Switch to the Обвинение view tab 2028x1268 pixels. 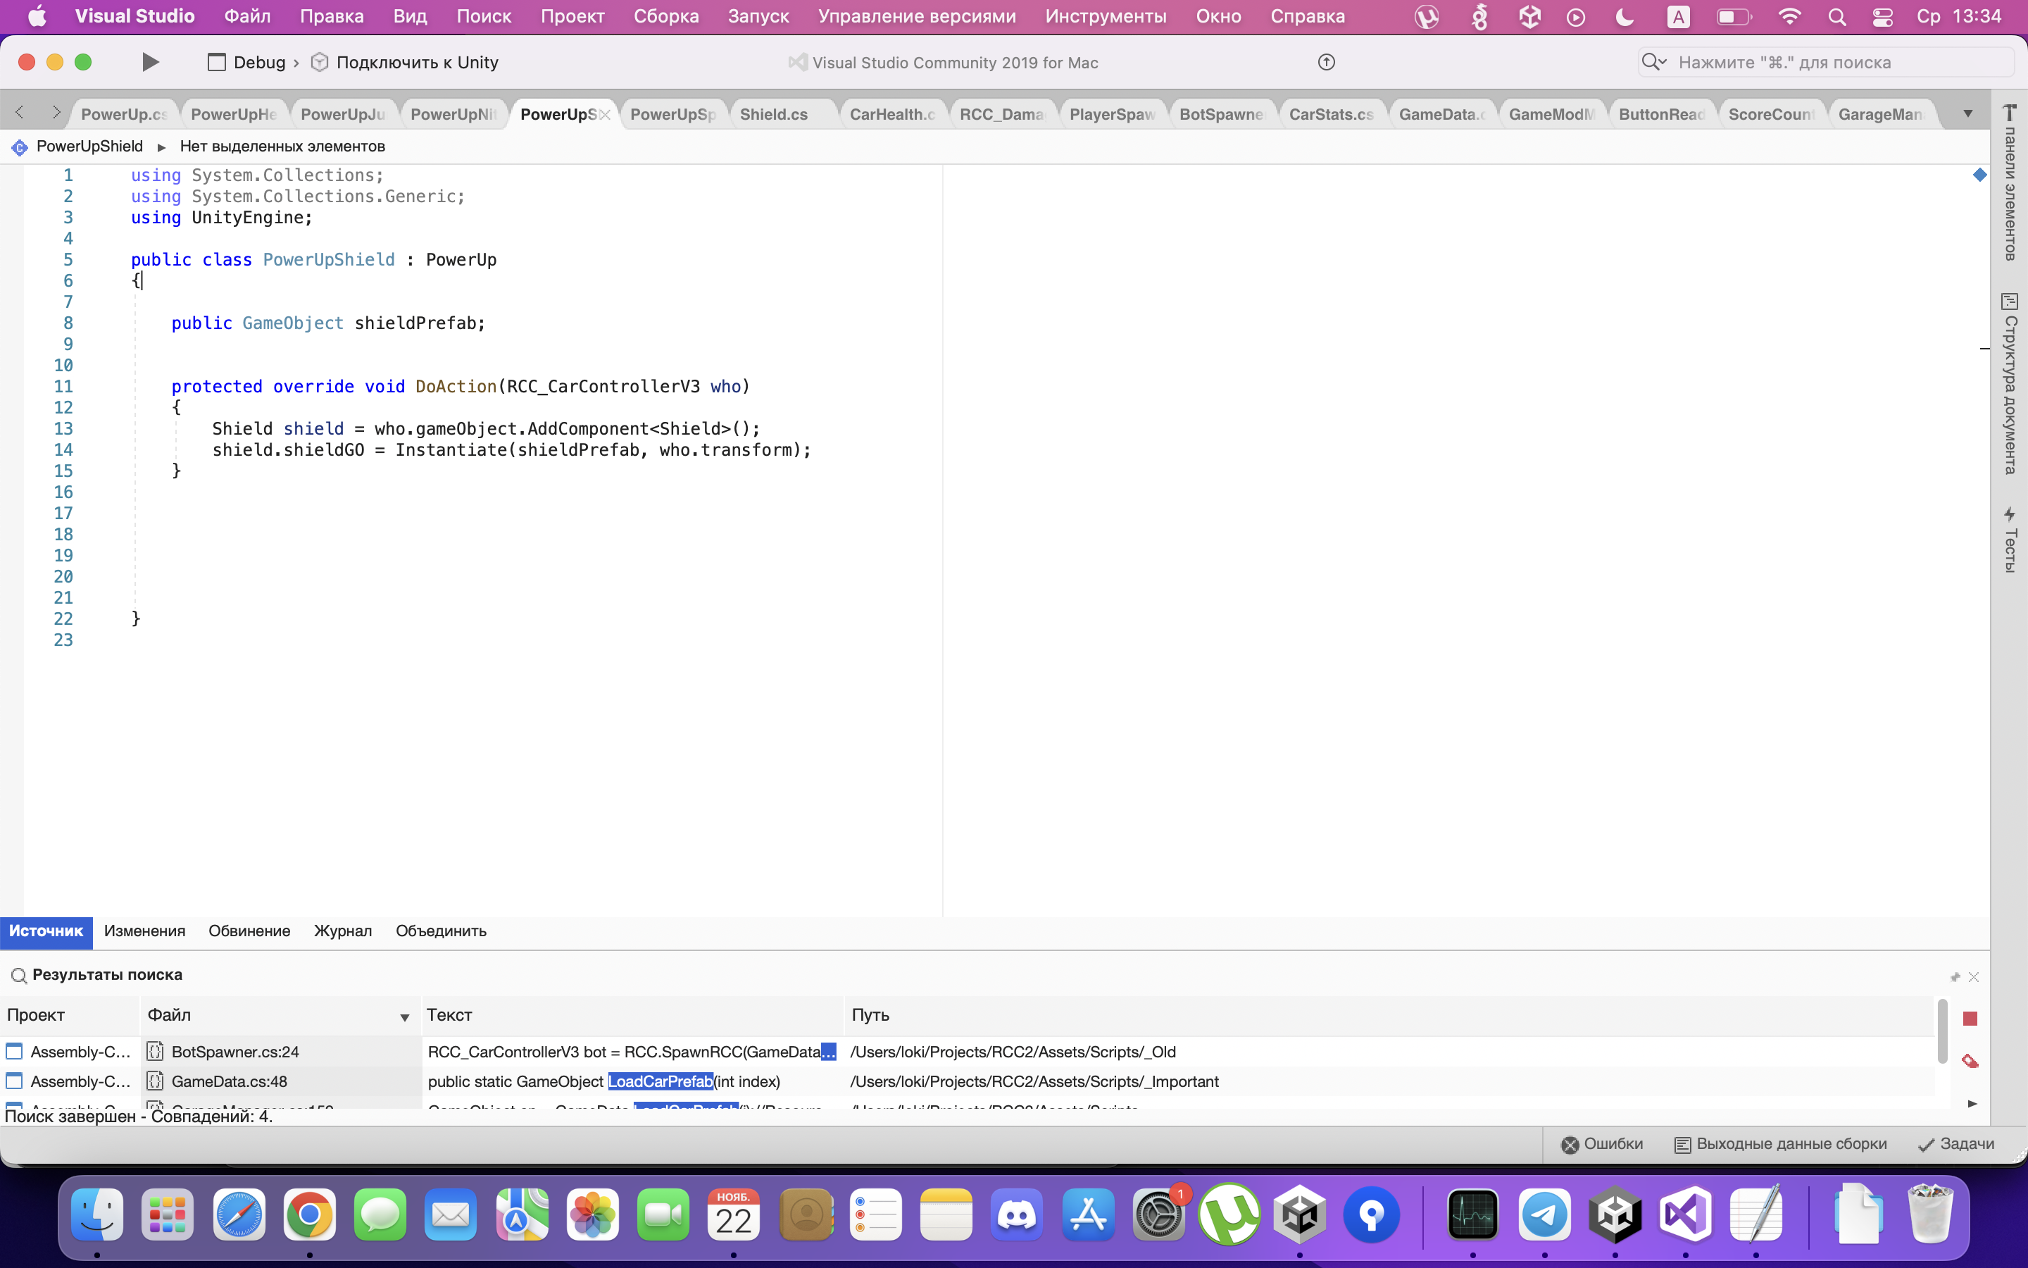coord(249,931)
